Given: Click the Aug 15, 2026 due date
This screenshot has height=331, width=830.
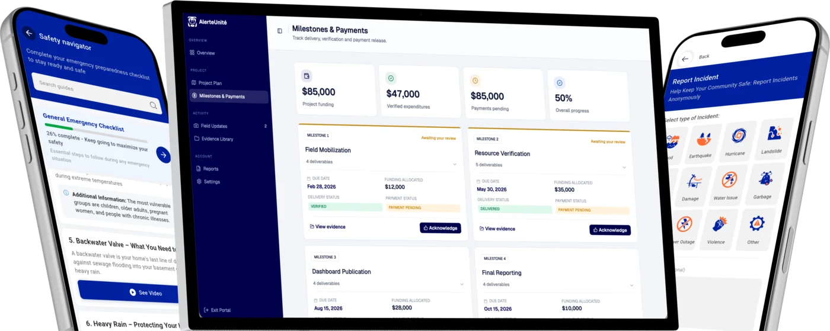Looking at the screenshot, I should pos(330,308).
